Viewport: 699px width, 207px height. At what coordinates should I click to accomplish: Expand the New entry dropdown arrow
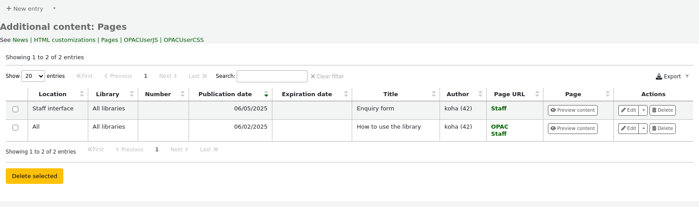point(54,8)
